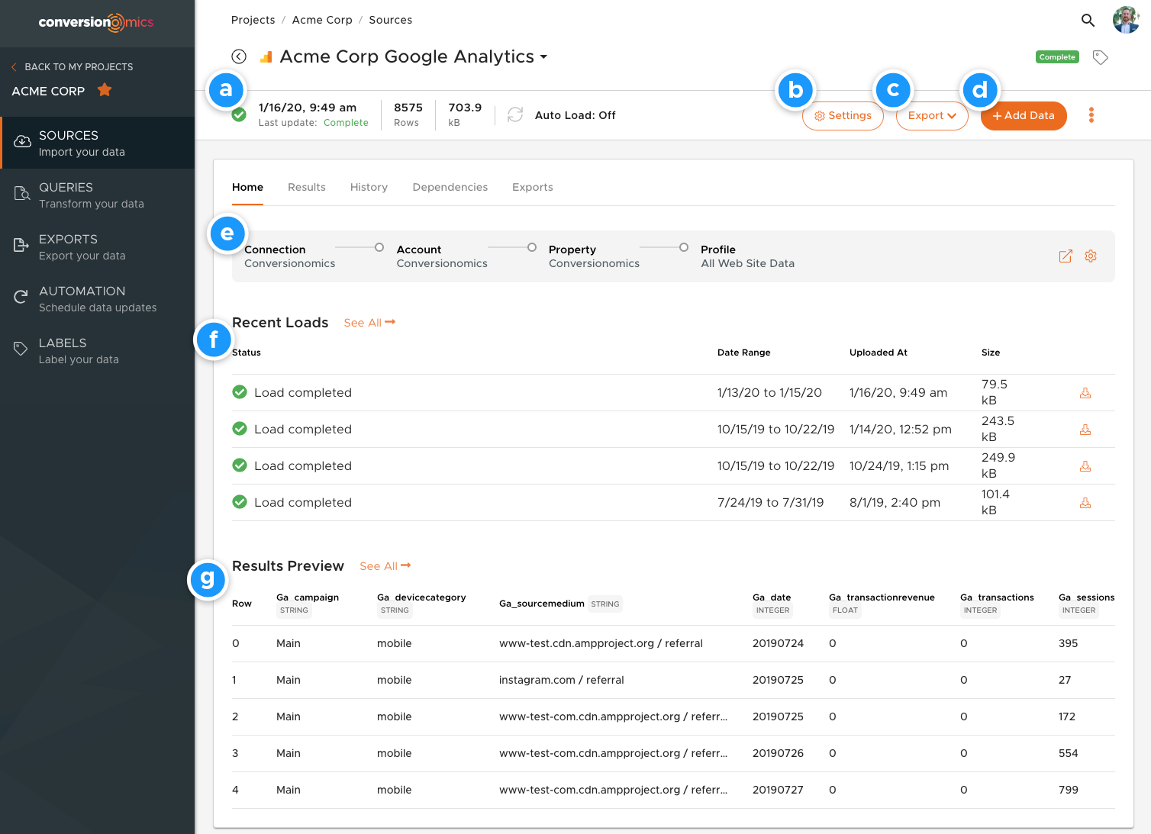Select the Labels icon in the sidebar
The image size is (1151, 834).
pos(21,349)
